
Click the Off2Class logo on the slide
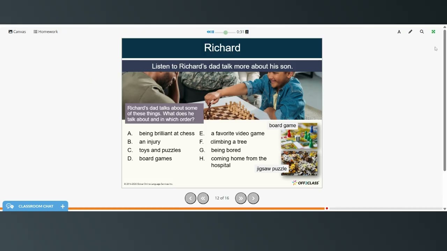(306, 183)
